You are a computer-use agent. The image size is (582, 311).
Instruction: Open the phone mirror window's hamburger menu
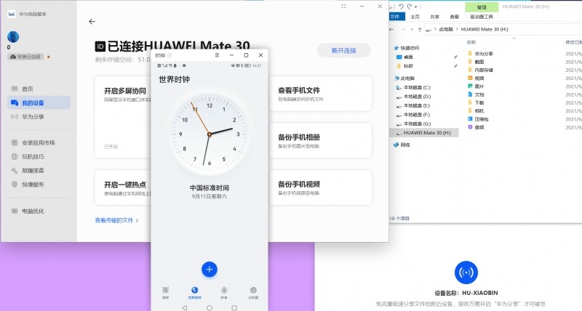coord(217,55)
